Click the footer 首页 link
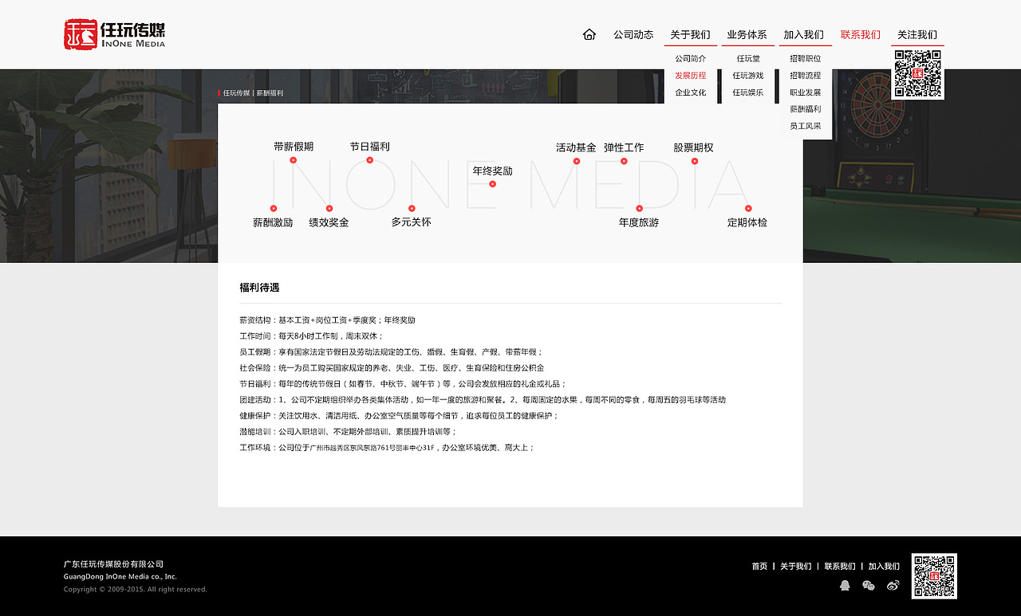Viewport: 1021px width, 616px height. click(x=759, y=567)
